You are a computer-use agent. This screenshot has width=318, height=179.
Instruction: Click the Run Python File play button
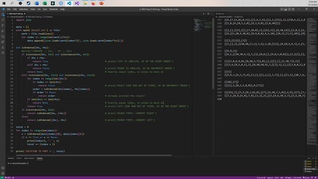204,14
